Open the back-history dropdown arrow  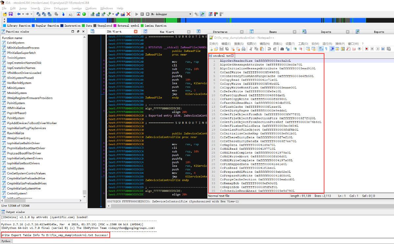pyautogui.click(x=23, y=14)
